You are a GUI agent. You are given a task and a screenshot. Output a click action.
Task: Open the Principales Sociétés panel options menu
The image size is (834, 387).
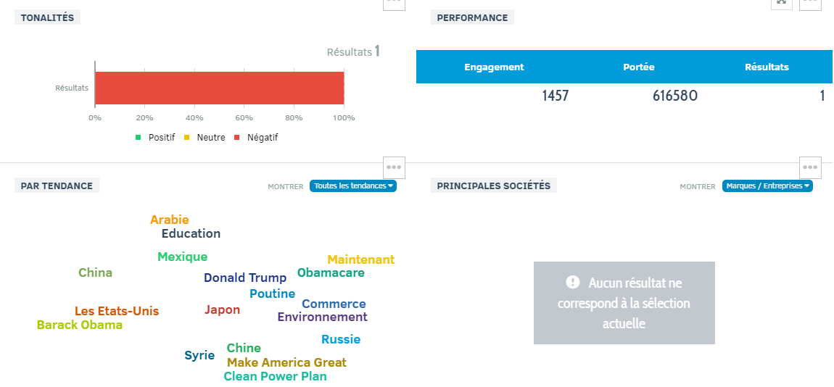(810, 167)
